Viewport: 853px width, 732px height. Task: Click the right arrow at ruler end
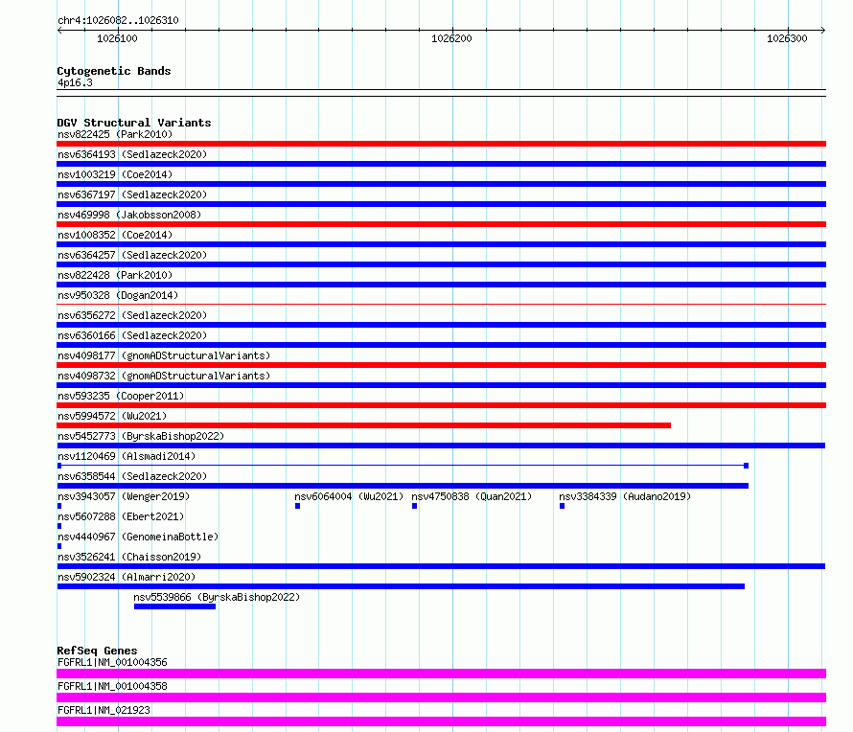[x=823, y=31]
